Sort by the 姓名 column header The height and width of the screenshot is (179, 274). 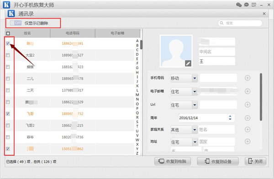coord(27,33)
